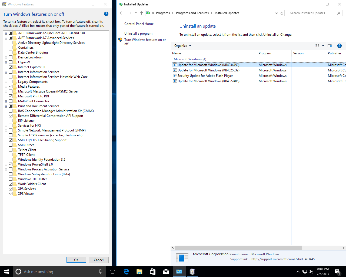This screenshot has height=277, width=346.
Task: Expand the .NET Framework 3.5 node
Action: click(6, 33)
